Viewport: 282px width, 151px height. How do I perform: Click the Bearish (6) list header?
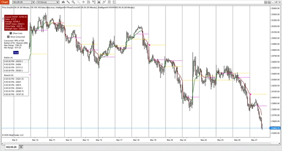click(9, 75)
